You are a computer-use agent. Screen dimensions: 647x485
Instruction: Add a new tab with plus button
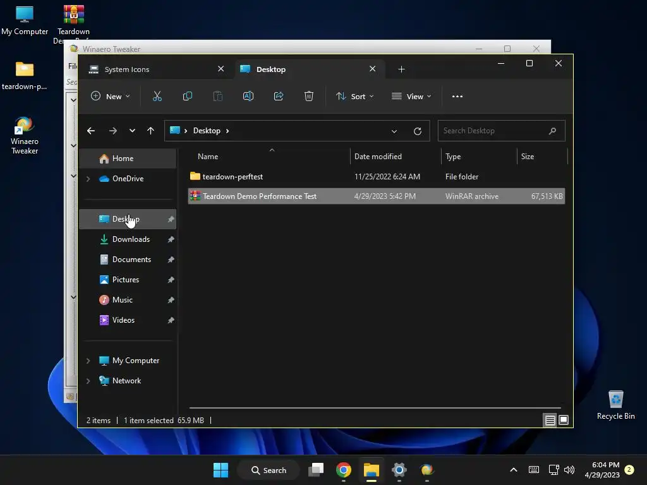click(401, 69)
